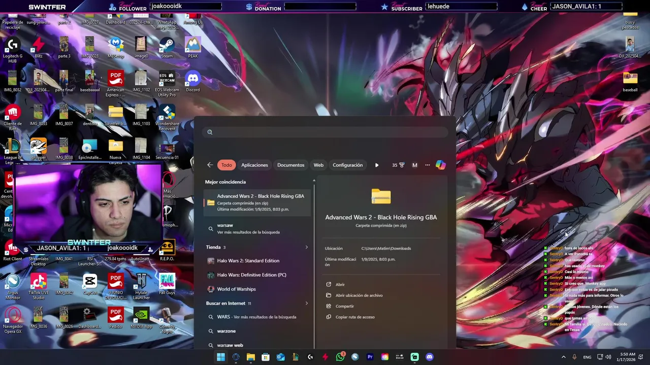Open volume control in system tray
Screen dimensions: 650x365
pyautogui.click(x=608, y=357)
